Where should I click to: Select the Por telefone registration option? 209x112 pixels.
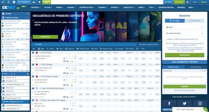[195, 21]
